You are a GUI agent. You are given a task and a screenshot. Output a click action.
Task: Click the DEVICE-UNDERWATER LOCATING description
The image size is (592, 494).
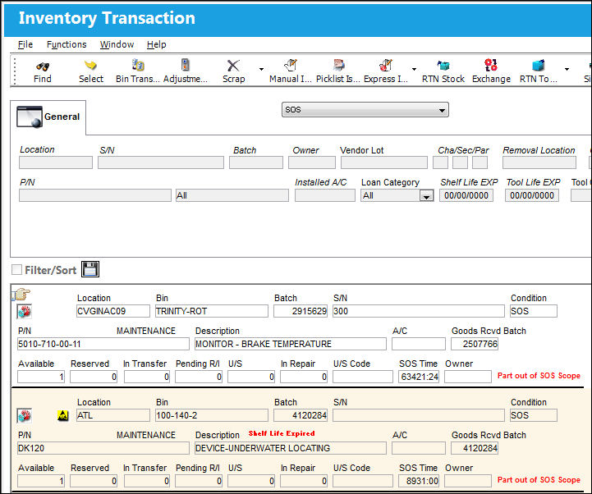pos(291,448)
